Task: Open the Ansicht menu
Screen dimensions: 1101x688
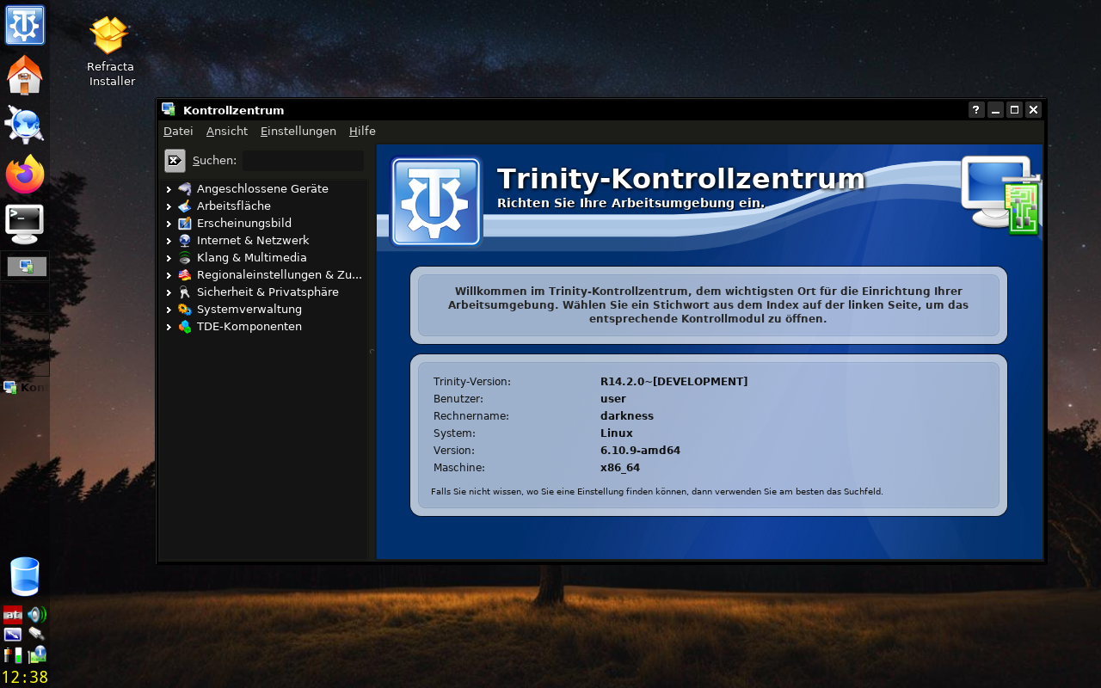Action: click(226, 132)
